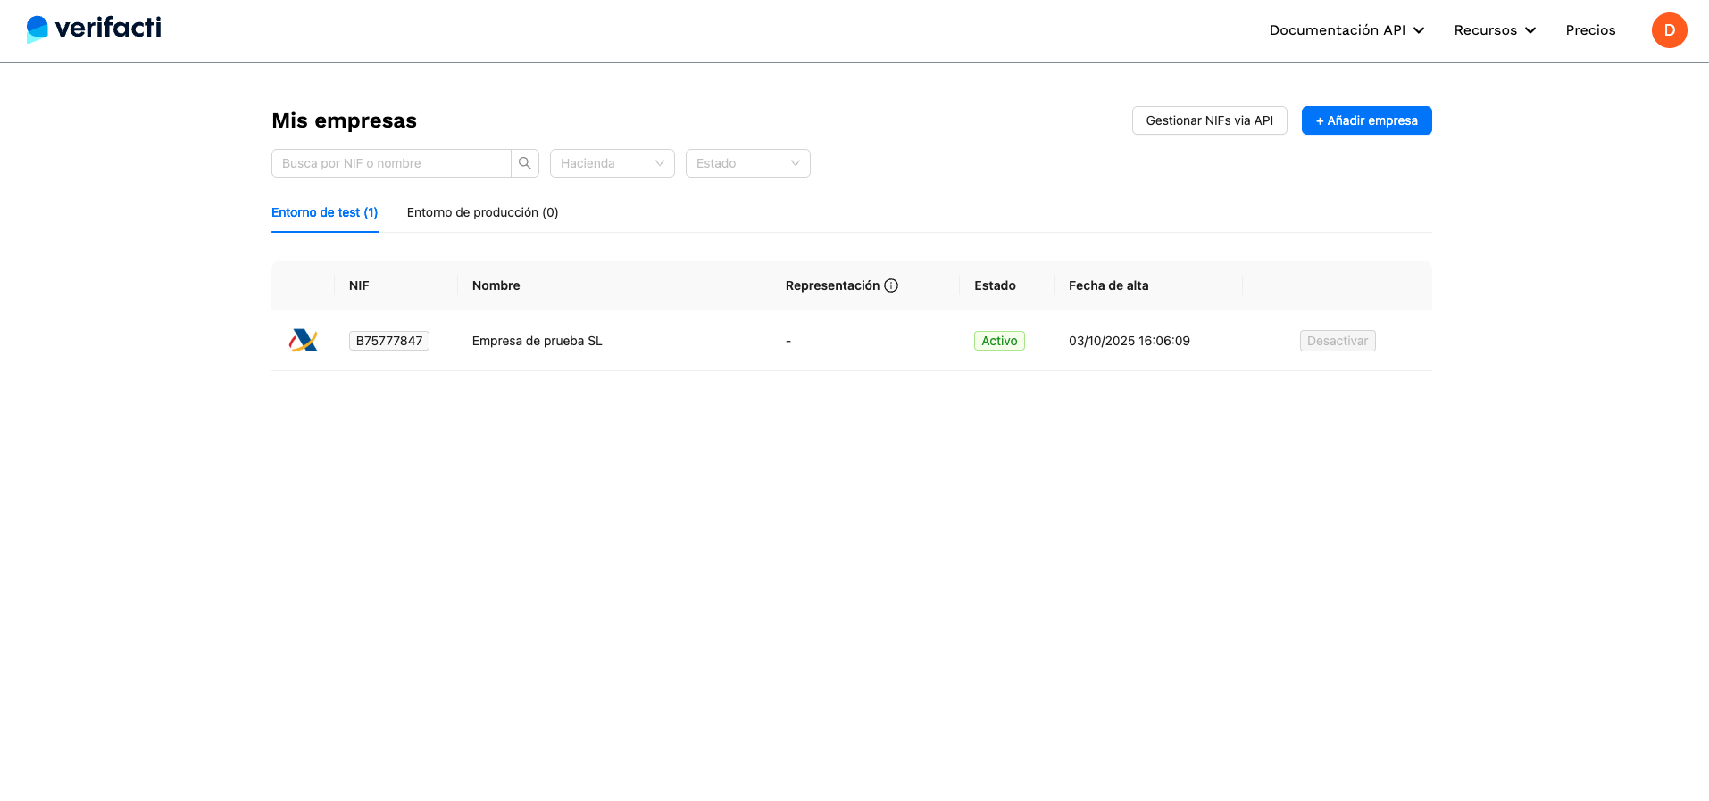Click Gestionar NIFs via API button
The width and height of the screenshot is (1709, 801).
coord(1209,120)
